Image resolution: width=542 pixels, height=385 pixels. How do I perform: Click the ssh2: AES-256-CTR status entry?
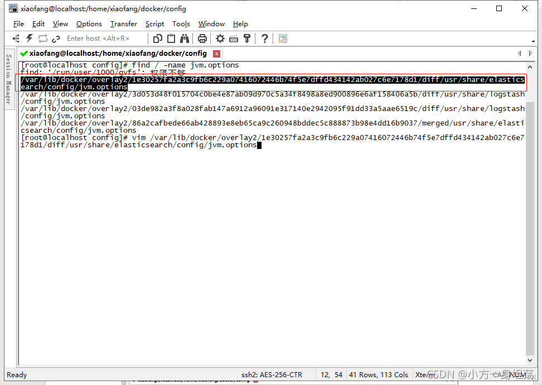point(272,374)
